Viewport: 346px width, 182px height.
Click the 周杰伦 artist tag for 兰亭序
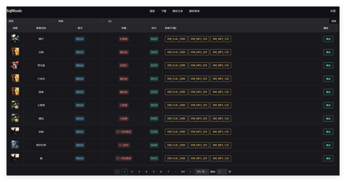coord(80,79)
